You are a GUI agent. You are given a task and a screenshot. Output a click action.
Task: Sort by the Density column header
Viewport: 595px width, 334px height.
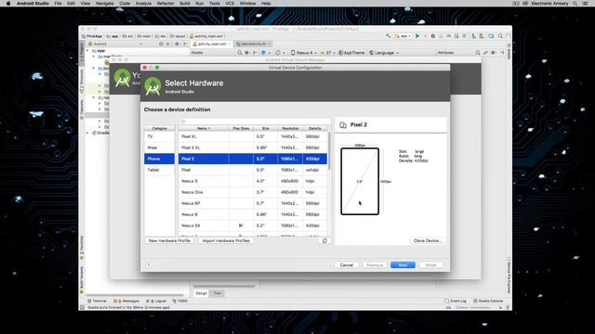point(314,128)
